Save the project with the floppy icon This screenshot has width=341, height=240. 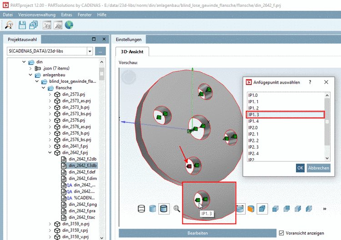[22, 25]
